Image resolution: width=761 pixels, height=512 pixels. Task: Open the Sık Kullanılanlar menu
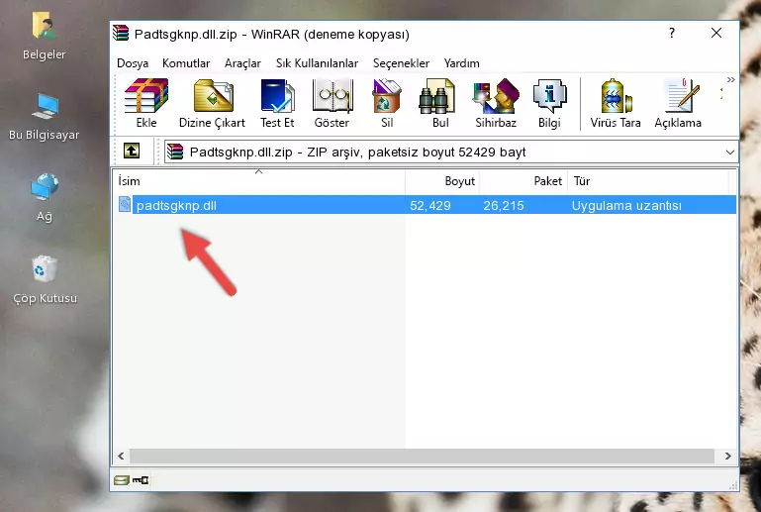coord(317,63)
